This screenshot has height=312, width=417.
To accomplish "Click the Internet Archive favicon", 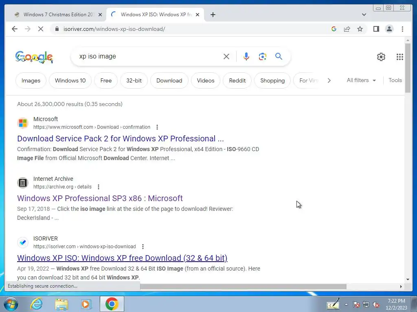I will point(23,183).
